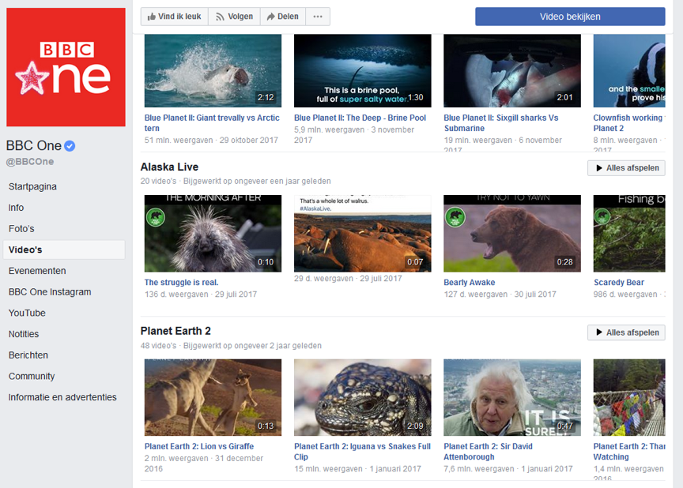Share the page with Delen button
The width and height of the screenshot is (683, 488).
click(x=283, y=17)
